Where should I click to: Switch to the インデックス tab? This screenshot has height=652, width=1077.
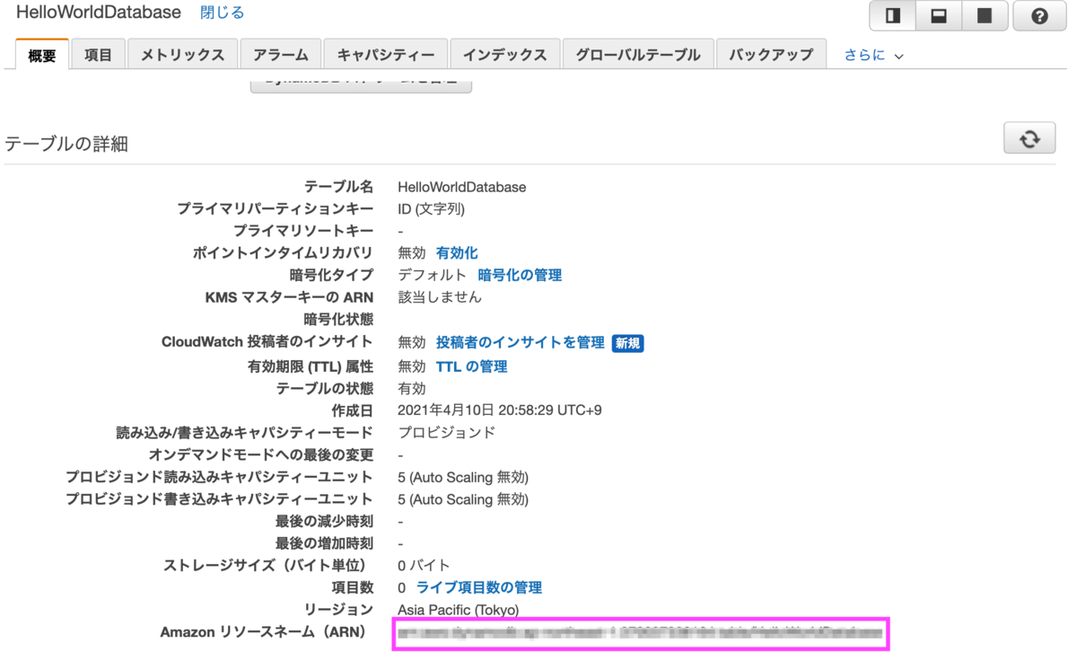coord(507,54)
